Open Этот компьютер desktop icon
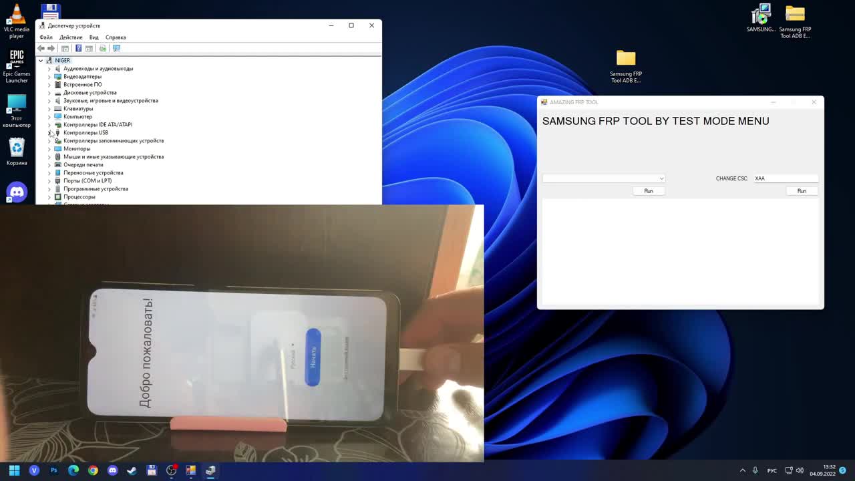Viewport: 855px width, 481px height. coord(17,111)
